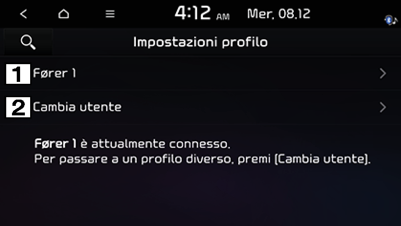Open the Cambia utente entry
The image size is (401, 226).
click(200, 107)
